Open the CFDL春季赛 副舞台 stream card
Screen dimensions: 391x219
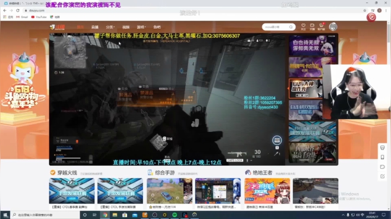pyautogui.click(x=72, y=194)
